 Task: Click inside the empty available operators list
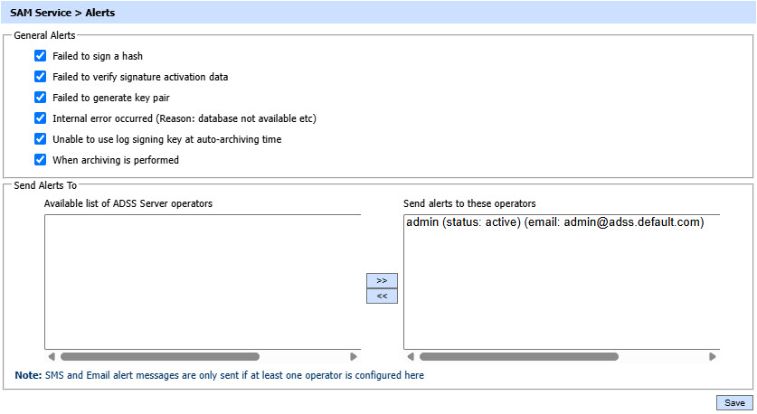[x=202, y=280]
